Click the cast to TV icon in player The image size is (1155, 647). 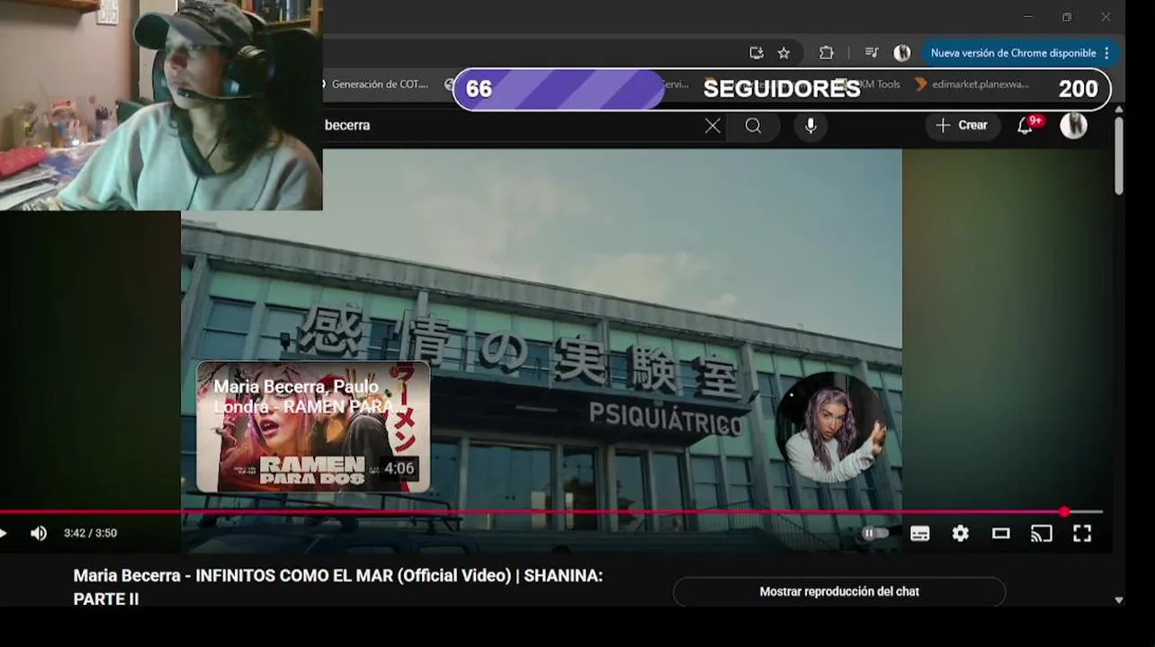[1041, 534]
